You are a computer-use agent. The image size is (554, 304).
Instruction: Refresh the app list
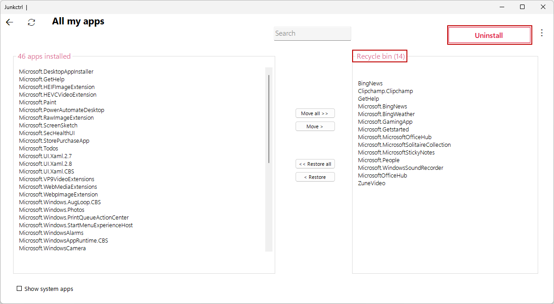tap(31, 22)
